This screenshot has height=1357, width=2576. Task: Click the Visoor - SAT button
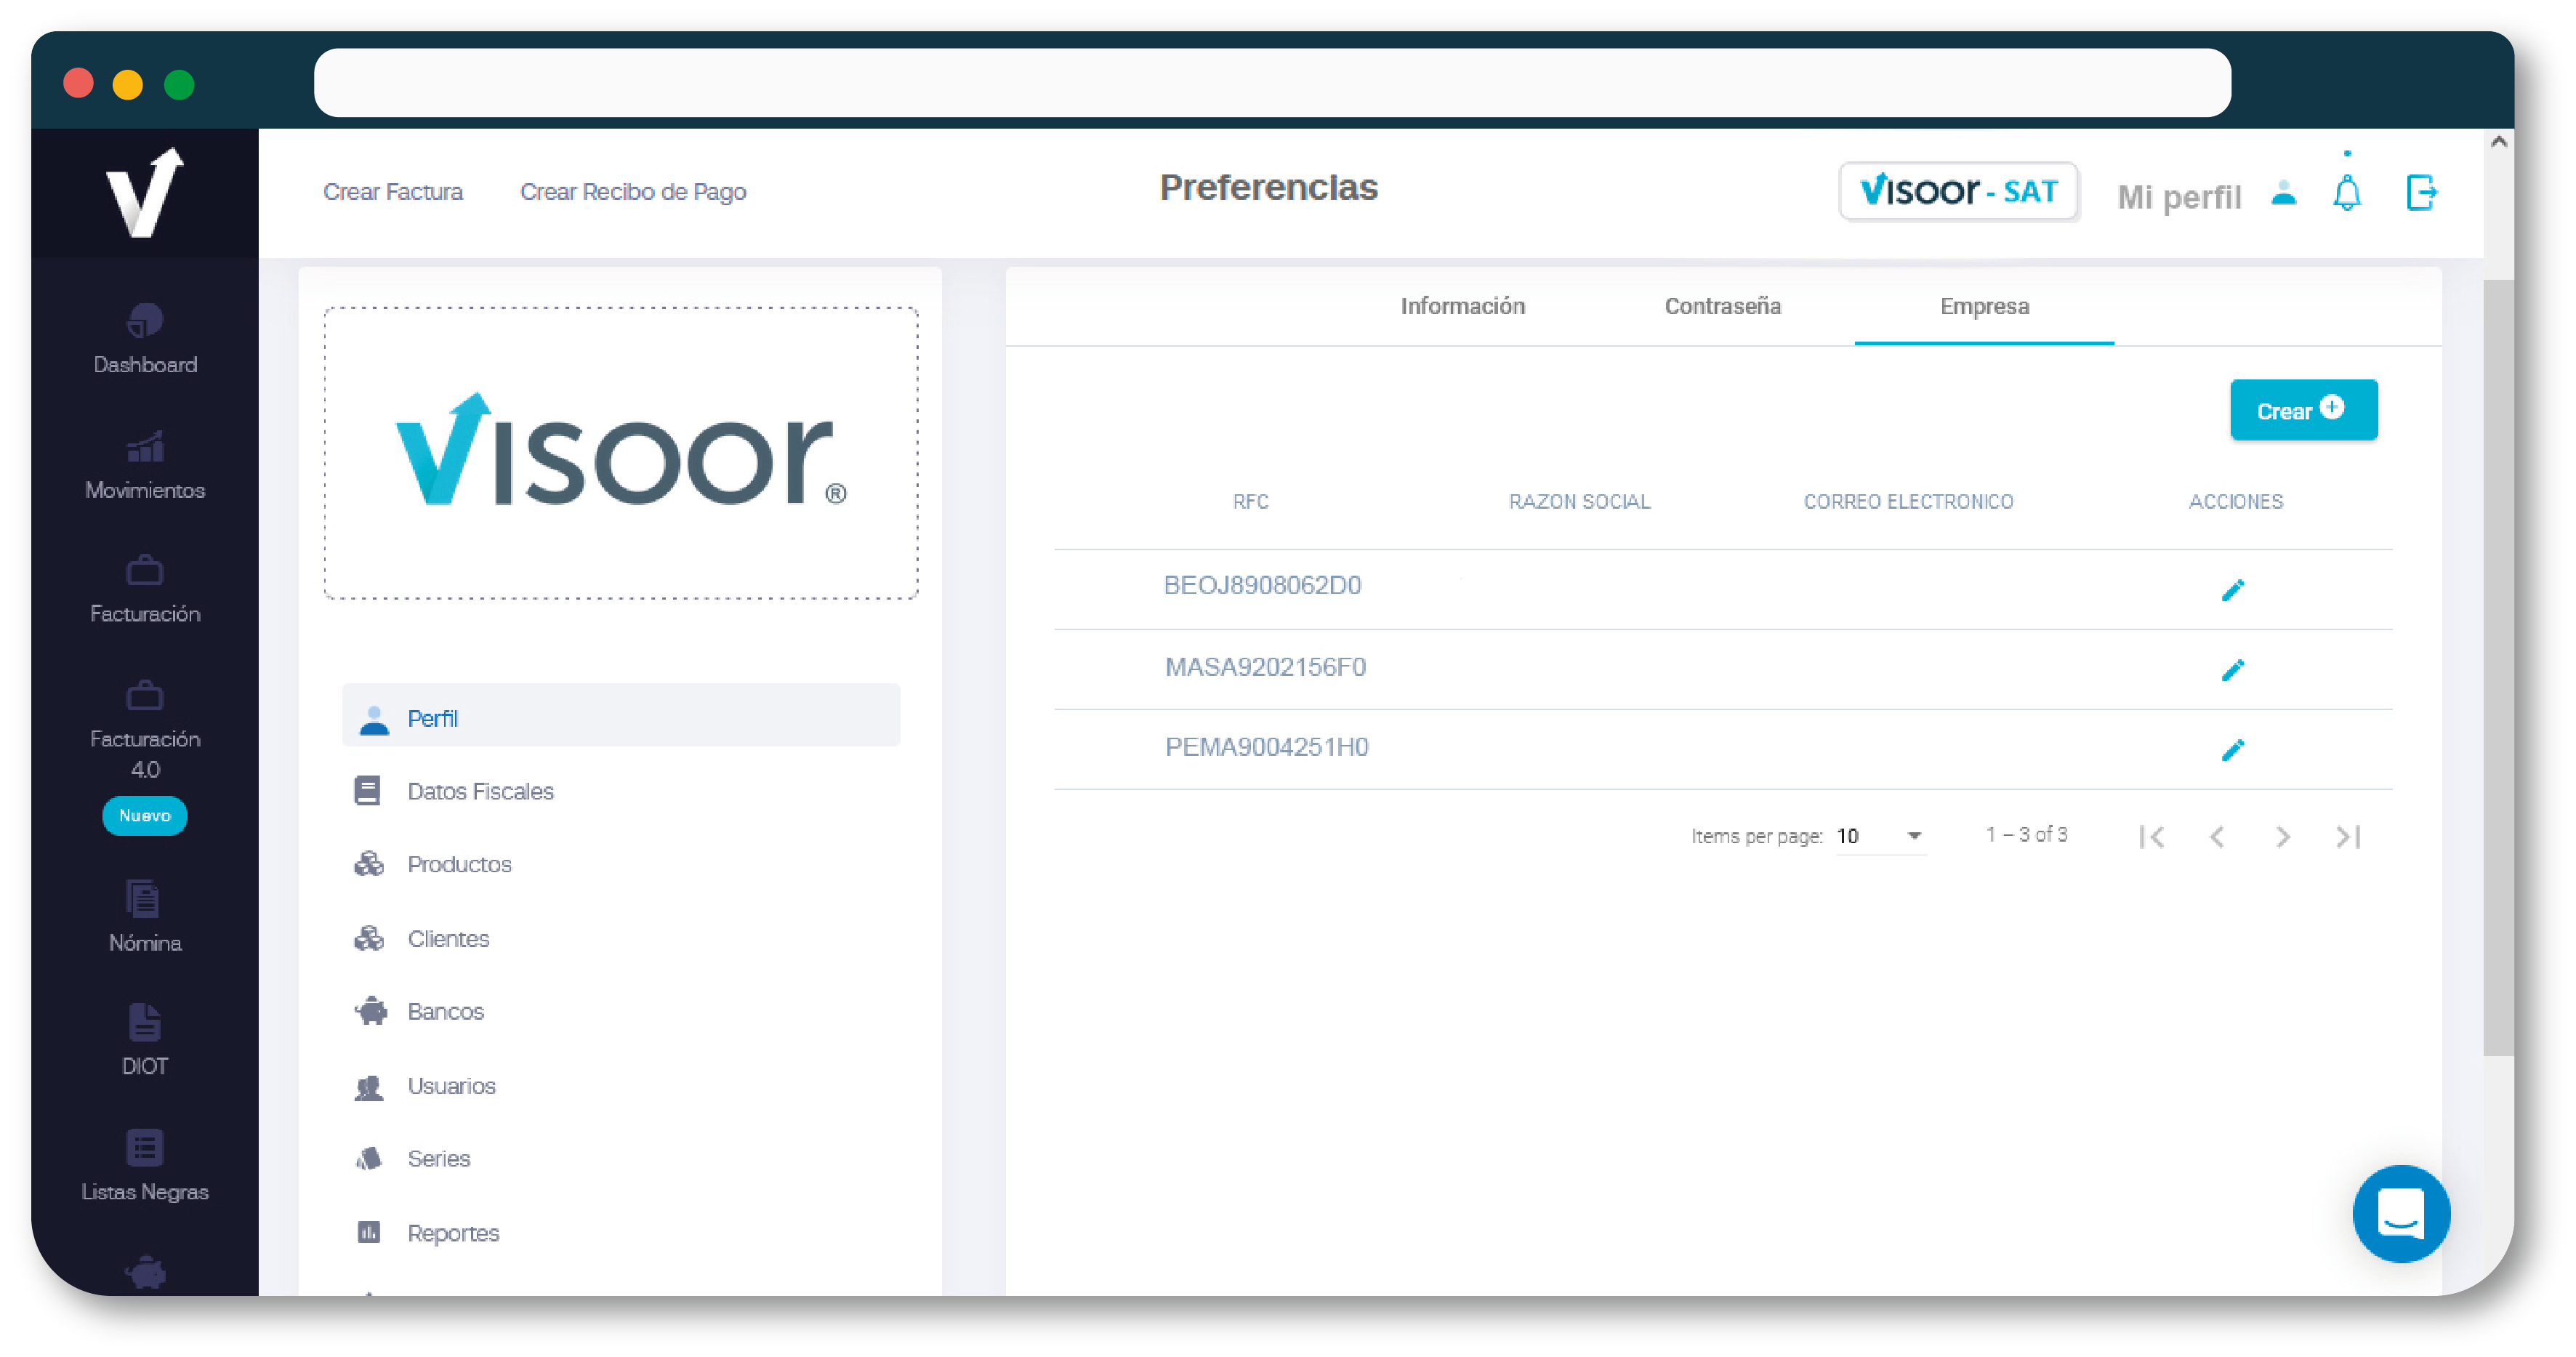pyautogui.click(x=1958, y=190)
